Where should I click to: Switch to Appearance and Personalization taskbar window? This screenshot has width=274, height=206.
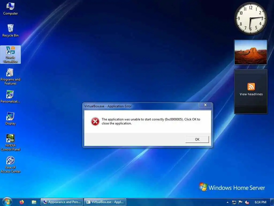pos(62,202)
